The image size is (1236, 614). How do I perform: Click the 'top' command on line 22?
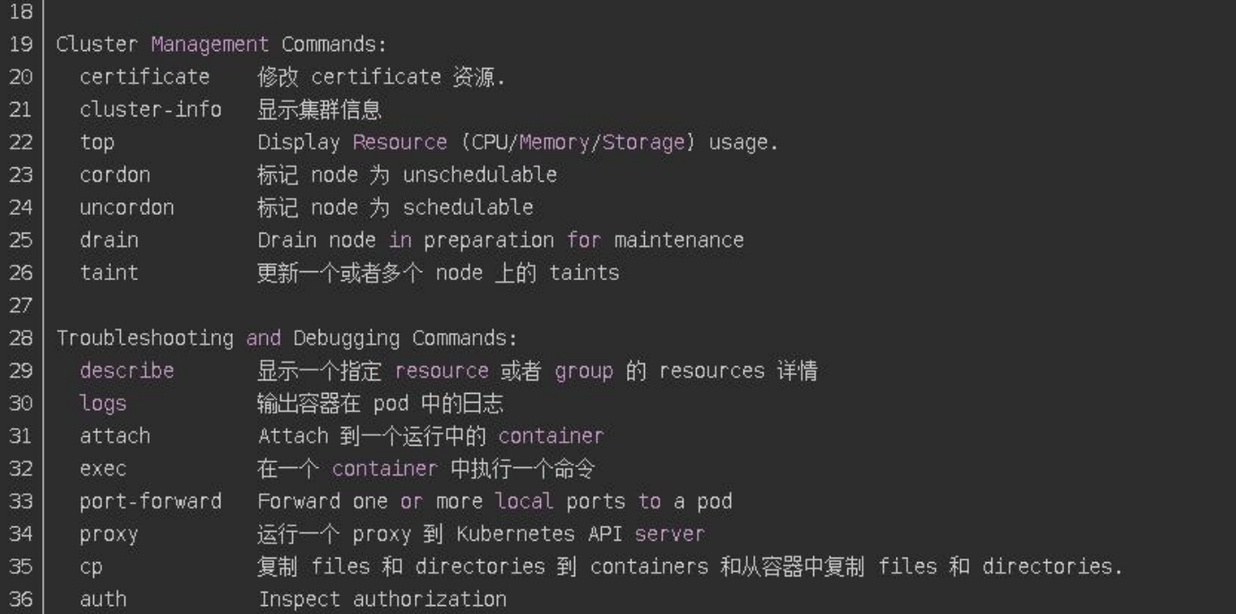pos(97,142)
